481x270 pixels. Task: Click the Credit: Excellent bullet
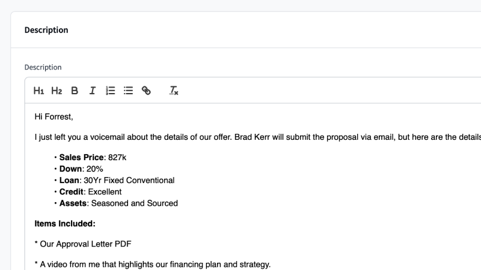pyautogui.click(x=90, y=191)
